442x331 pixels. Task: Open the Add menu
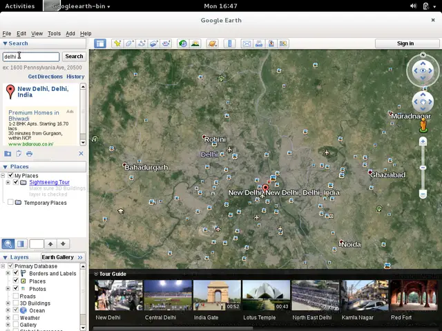click(70, 34)
